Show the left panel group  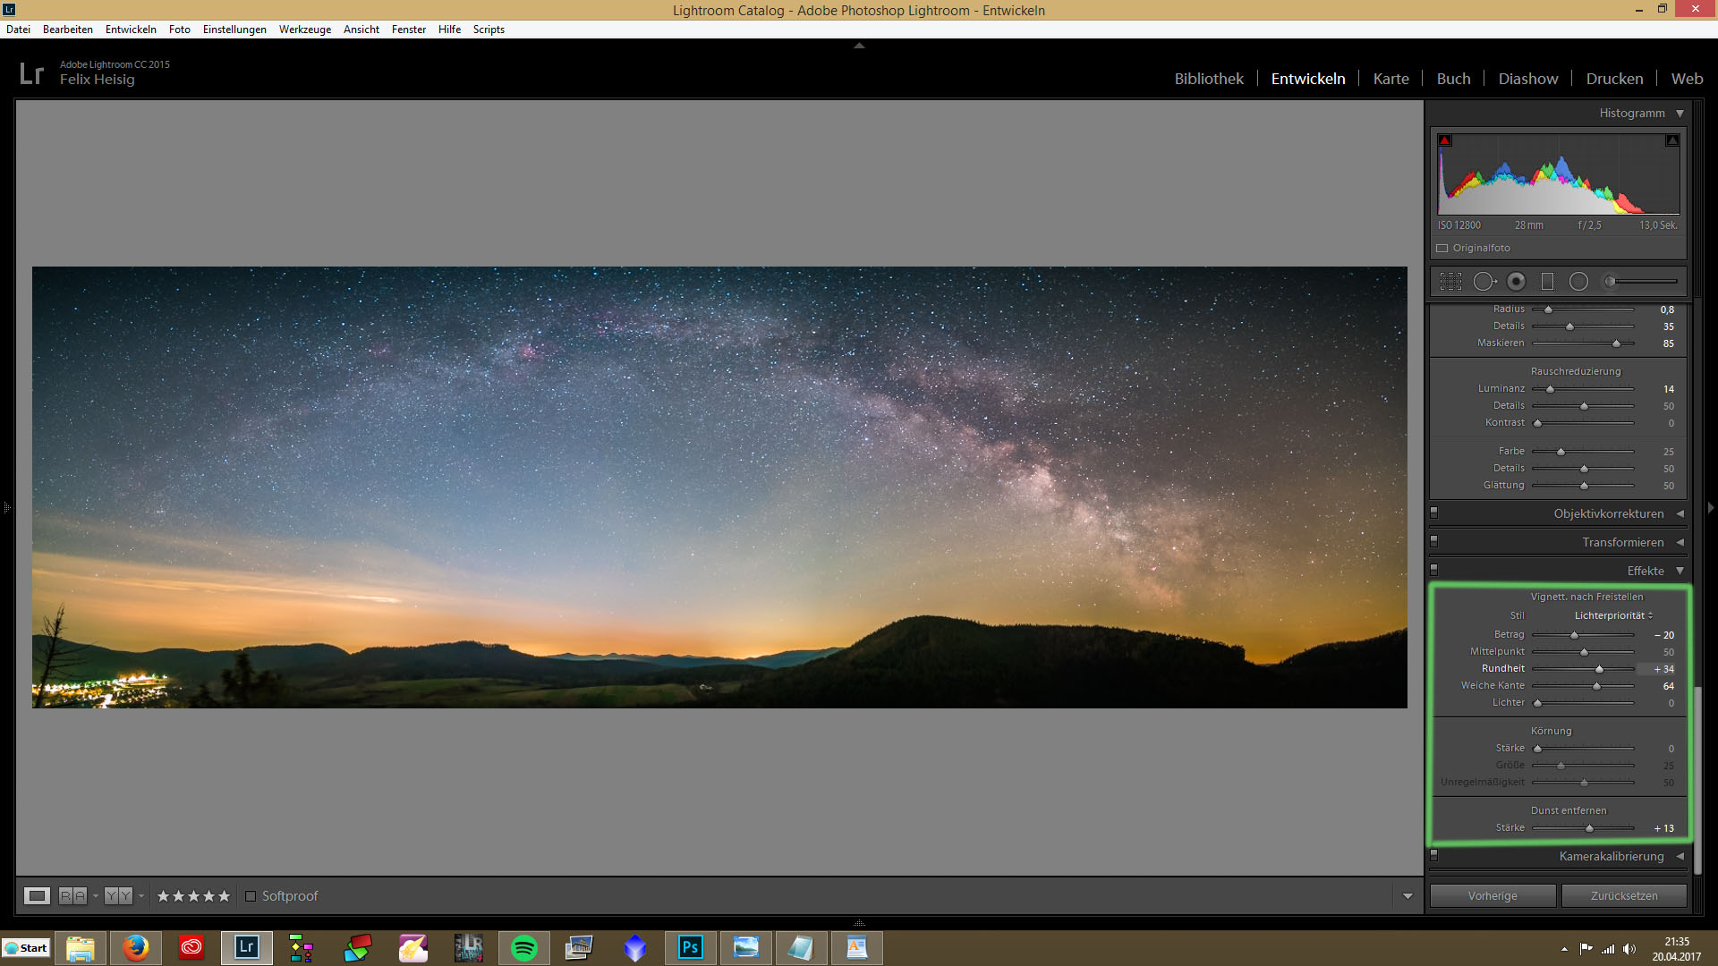click(6, 508)
